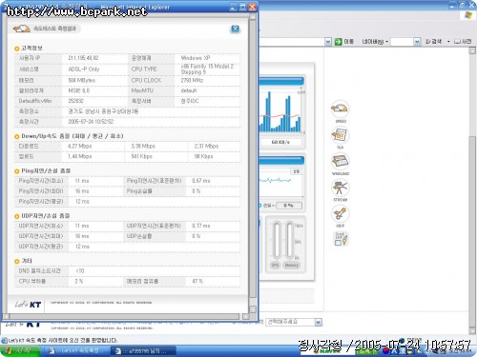Click the popup scrollbar down arrow

253,308
